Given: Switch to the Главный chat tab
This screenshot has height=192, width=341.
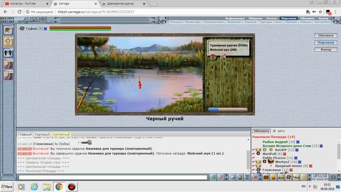Looking at the screenshot, I should [x=25, y=134].
